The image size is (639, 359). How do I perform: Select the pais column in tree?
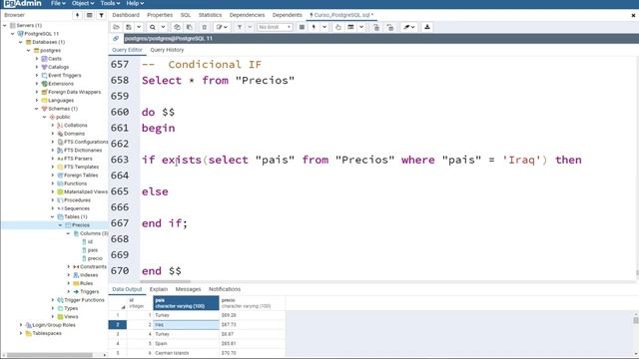point(93,250)
